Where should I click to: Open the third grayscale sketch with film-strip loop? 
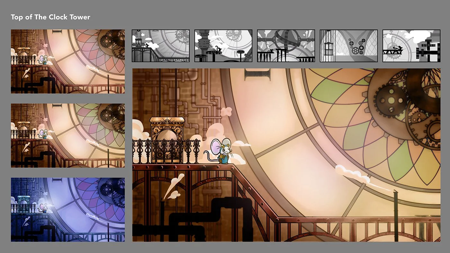286,46
